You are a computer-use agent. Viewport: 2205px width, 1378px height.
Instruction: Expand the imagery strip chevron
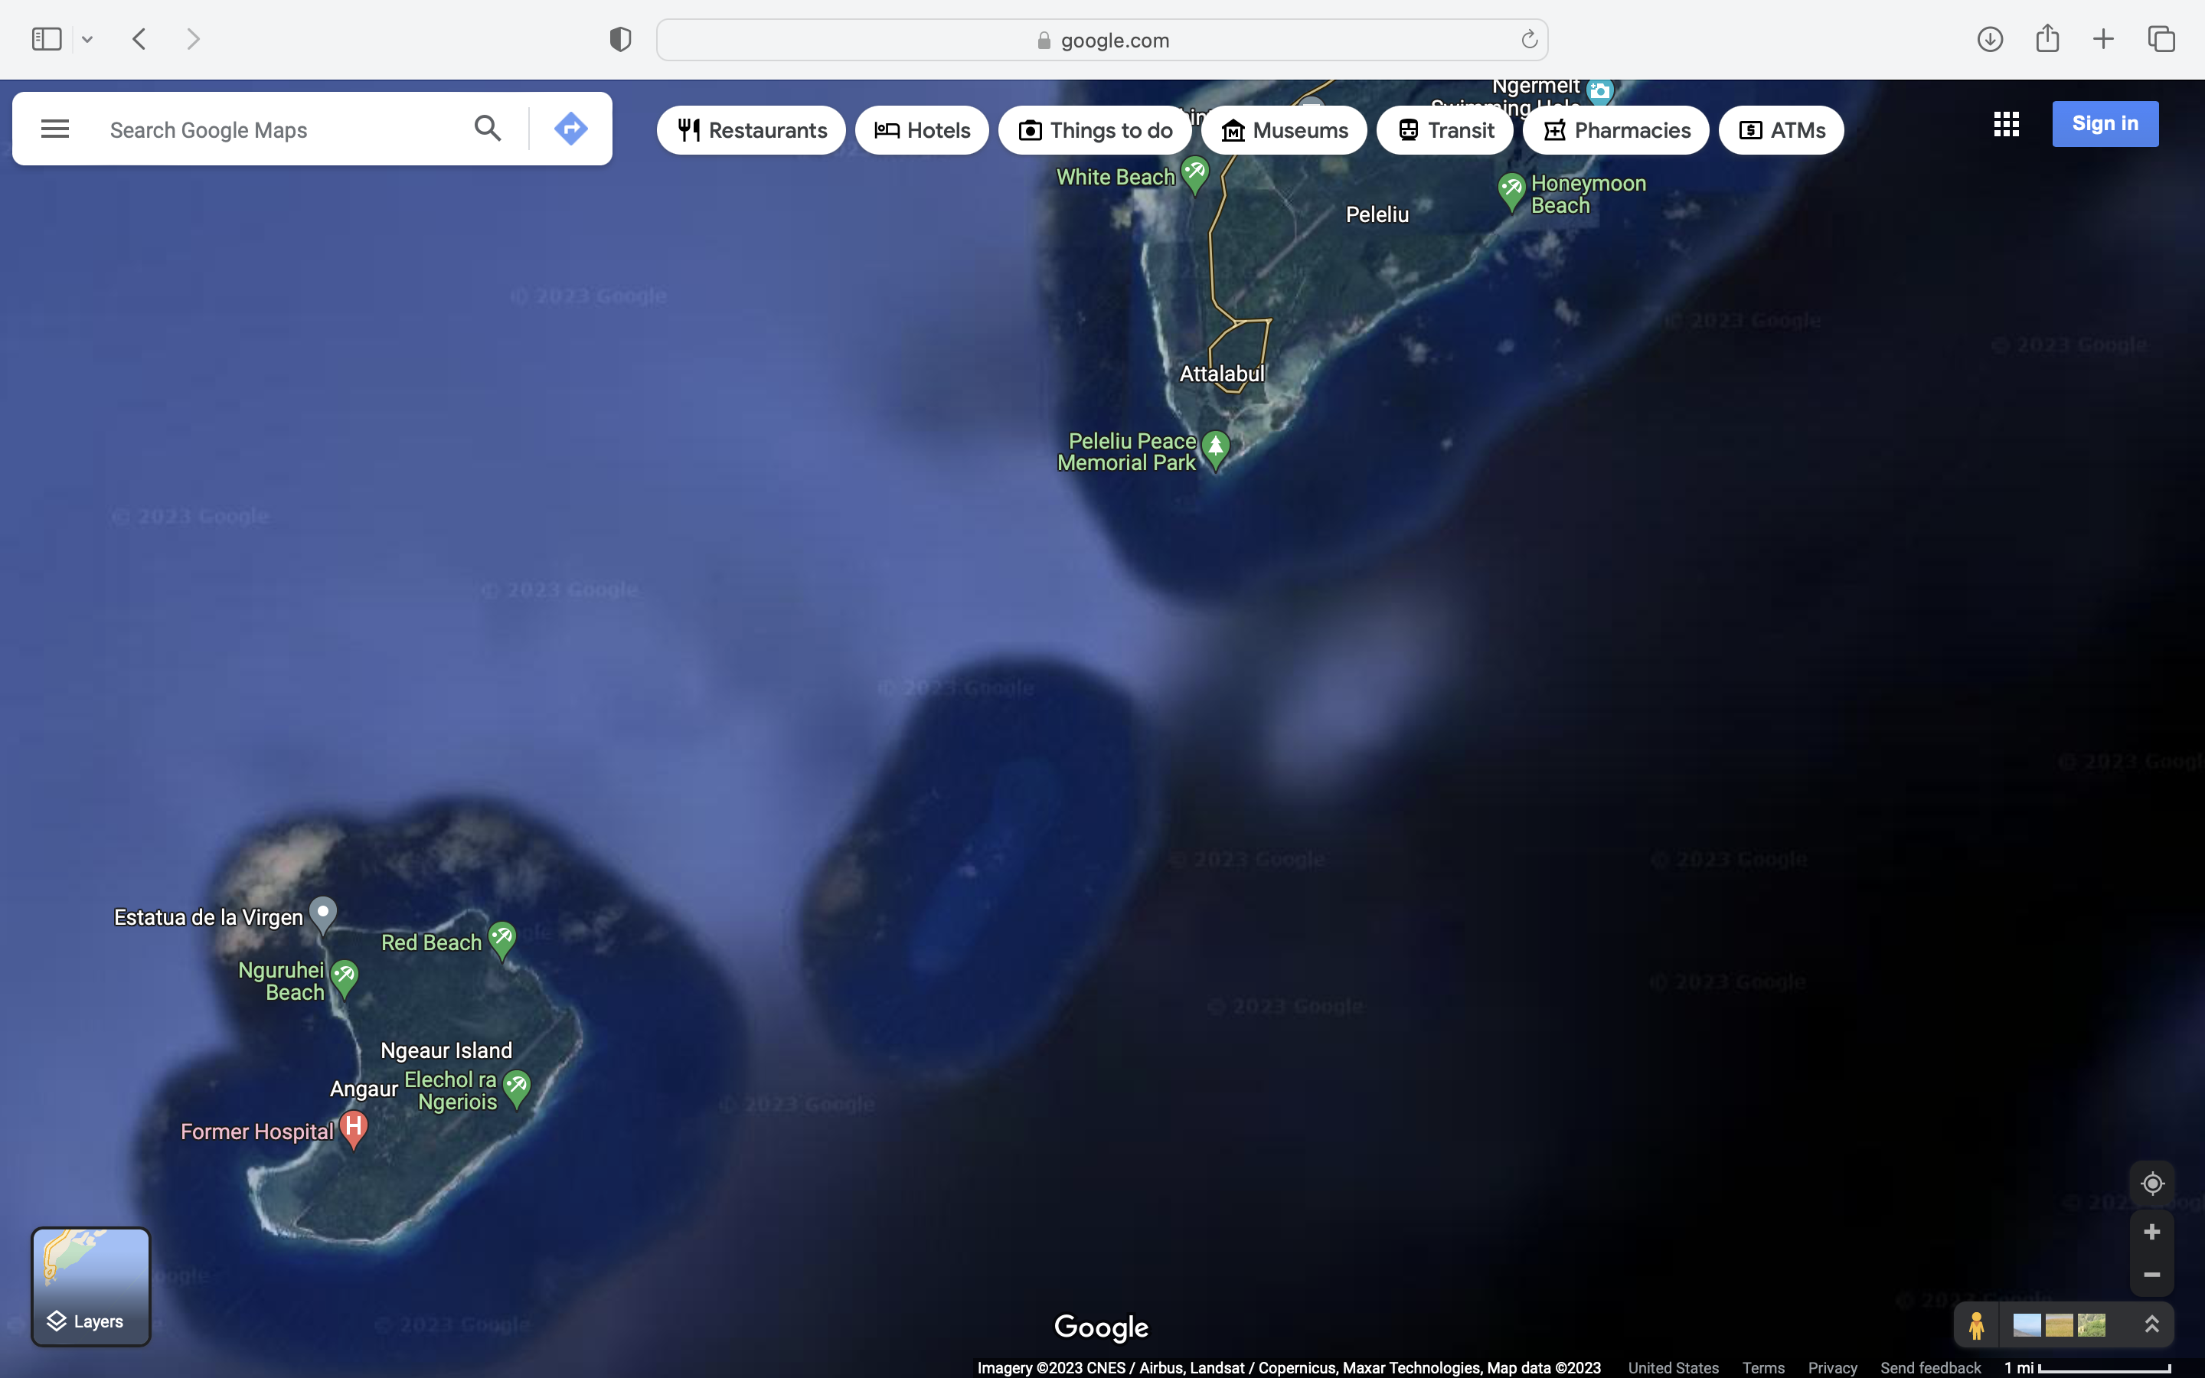tap(2151, 1324)
